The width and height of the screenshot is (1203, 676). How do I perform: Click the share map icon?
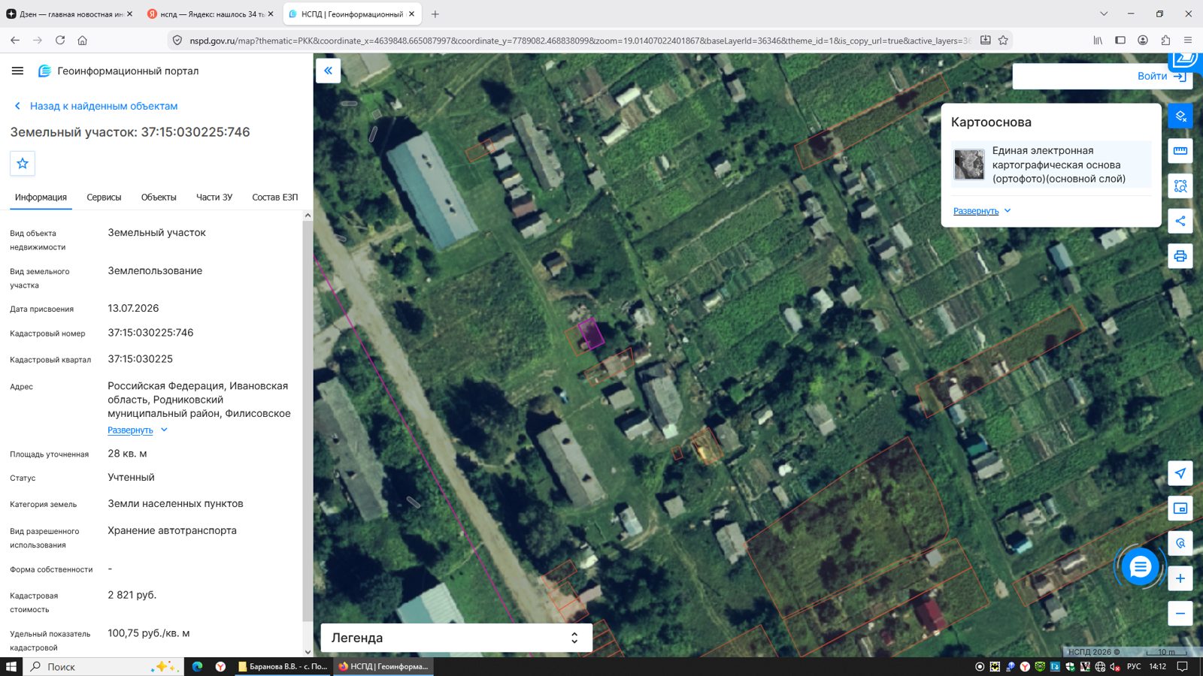(1180, 221)
